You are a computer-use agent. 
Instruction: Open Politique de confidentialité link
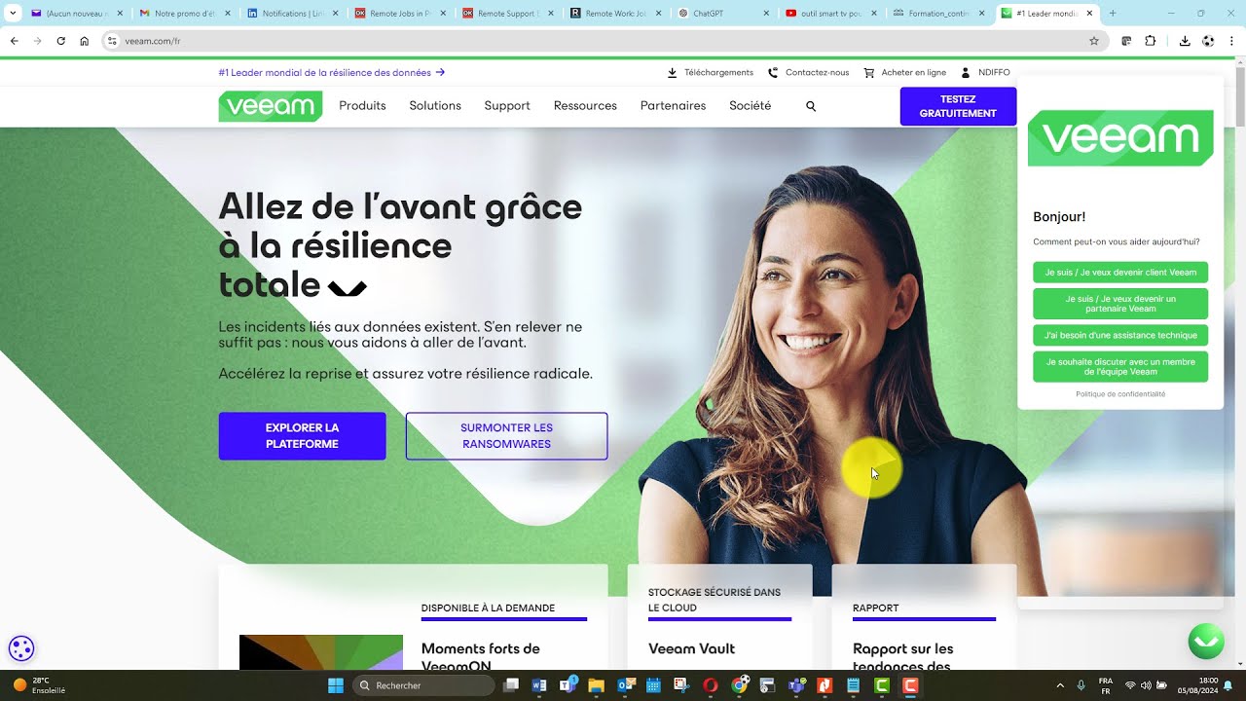[x=1120, y=394]
